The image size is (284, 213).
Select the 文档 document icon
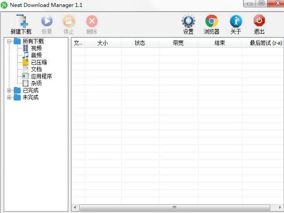pyautogui.click(x=25, y=69)
